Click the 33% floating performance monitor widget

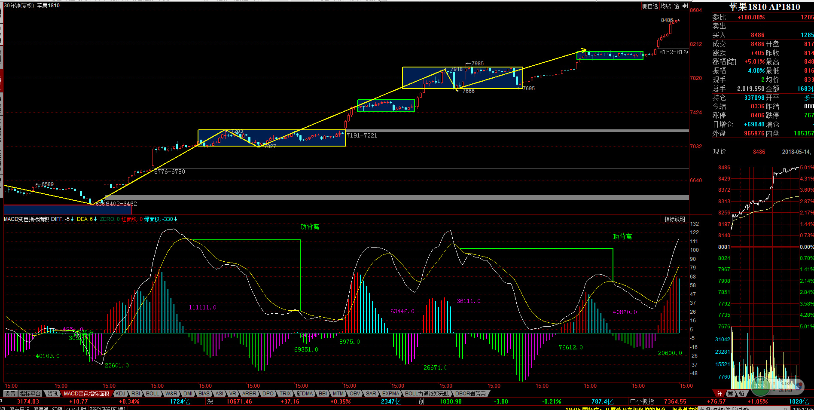click(x=760, y=386)
